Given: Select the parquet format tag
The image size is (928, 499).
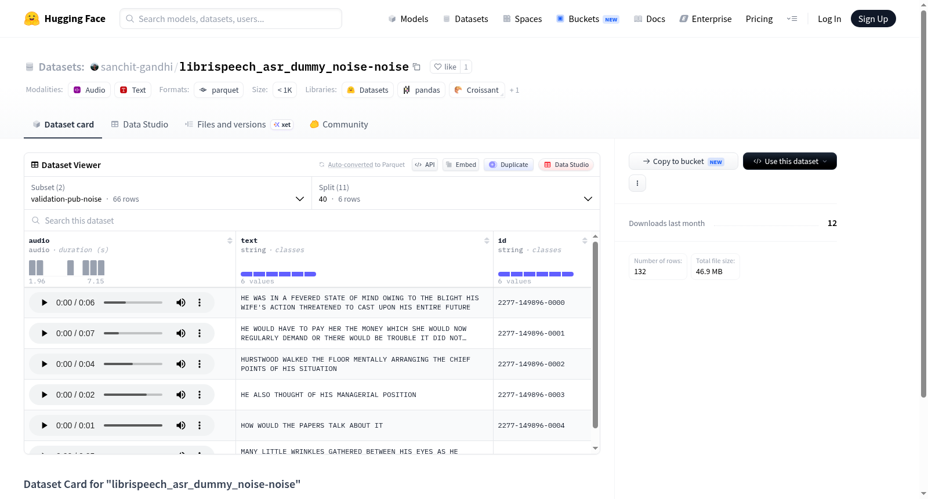Looking at the screenshot, I should [219, 90].
